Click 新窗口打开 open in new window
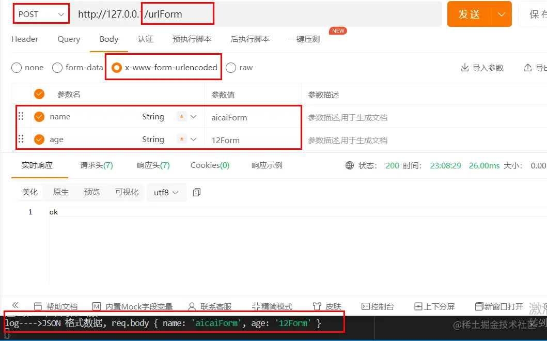The height and width of the screenshot is (341, 547). click(499, 306)
